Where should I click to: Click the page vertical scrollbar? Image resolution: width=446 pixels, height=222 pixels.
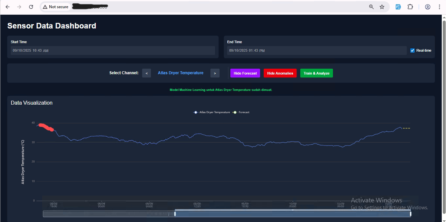click(x=444, y=117)
